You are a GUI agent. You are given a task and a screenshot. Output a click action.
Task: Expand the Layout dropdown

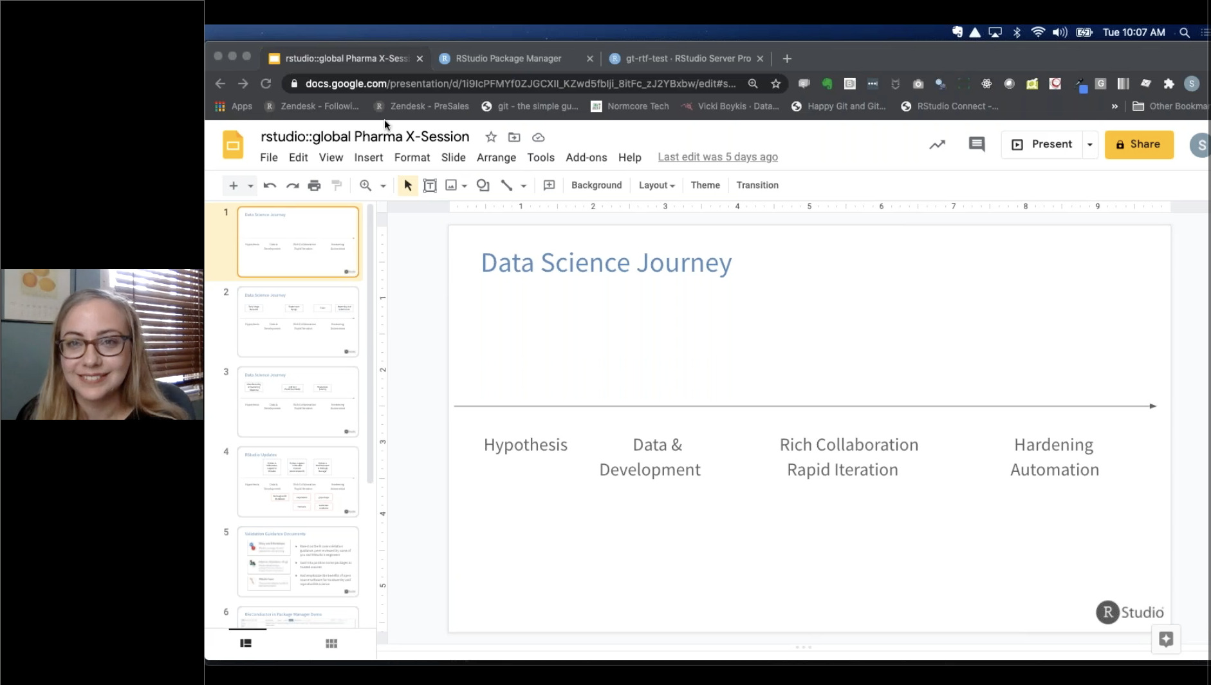click(x=656, y=185)
